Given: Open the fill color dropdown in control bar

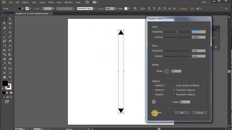Looking at the screenshot, I should (22, 9).
